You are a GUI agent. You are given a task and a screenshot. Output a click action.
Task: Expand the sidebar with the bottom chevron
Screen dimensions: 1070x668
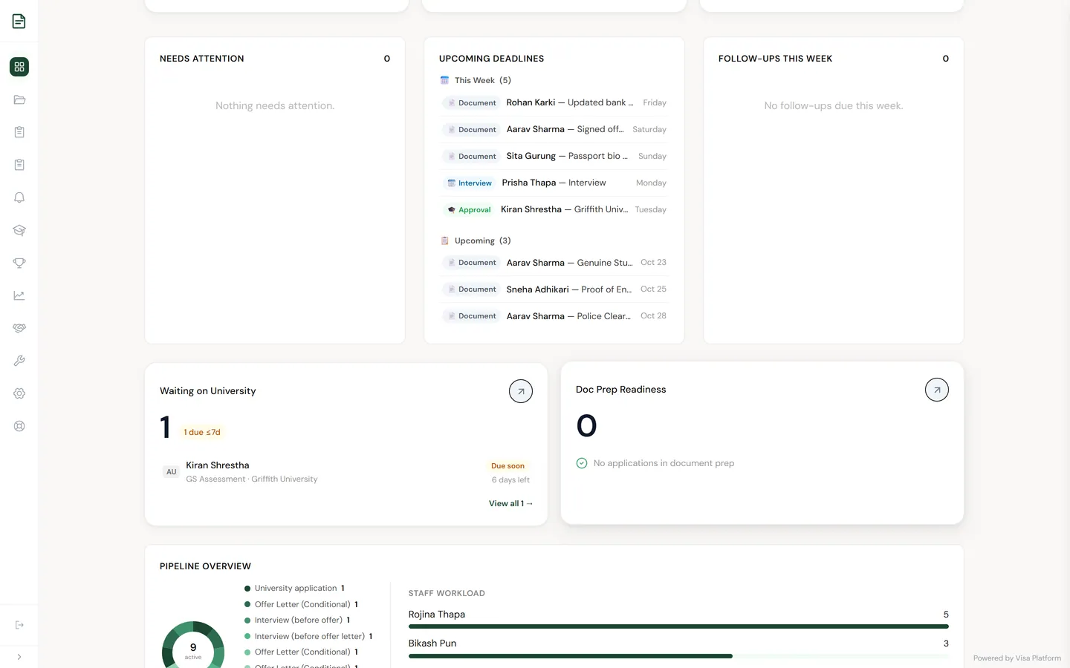19,657
